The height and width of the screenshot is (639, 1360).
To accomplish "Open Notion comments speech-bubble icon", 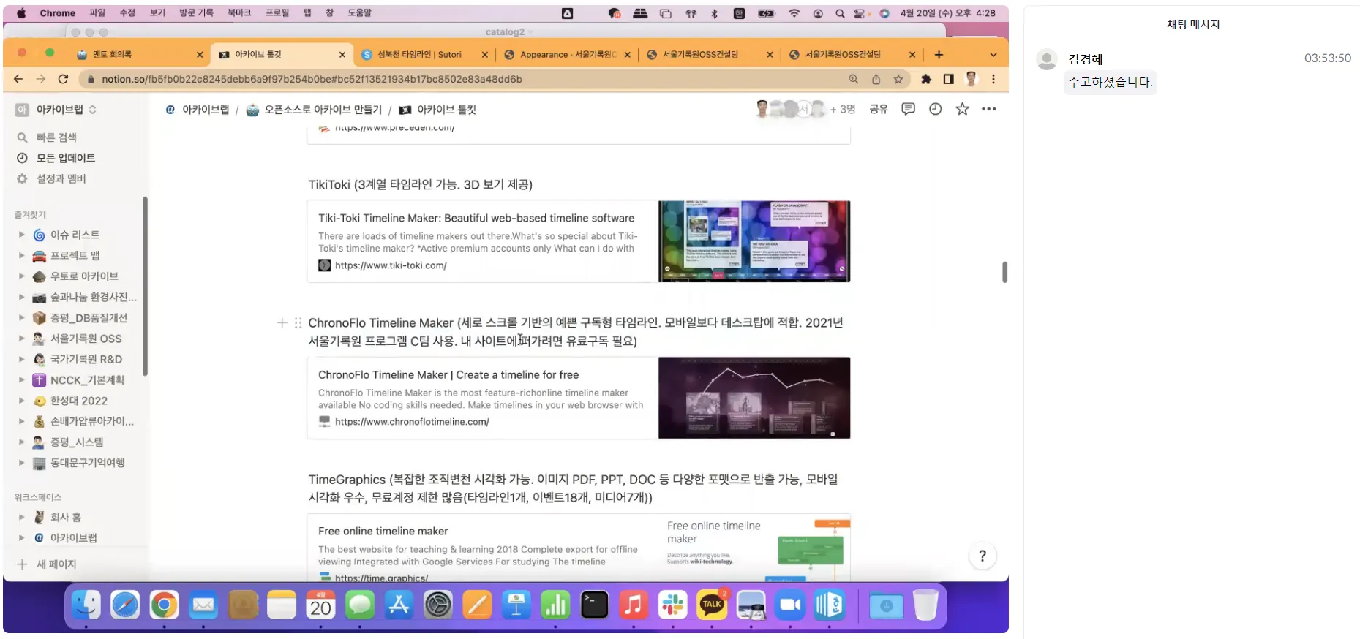I will pos(908,109).
